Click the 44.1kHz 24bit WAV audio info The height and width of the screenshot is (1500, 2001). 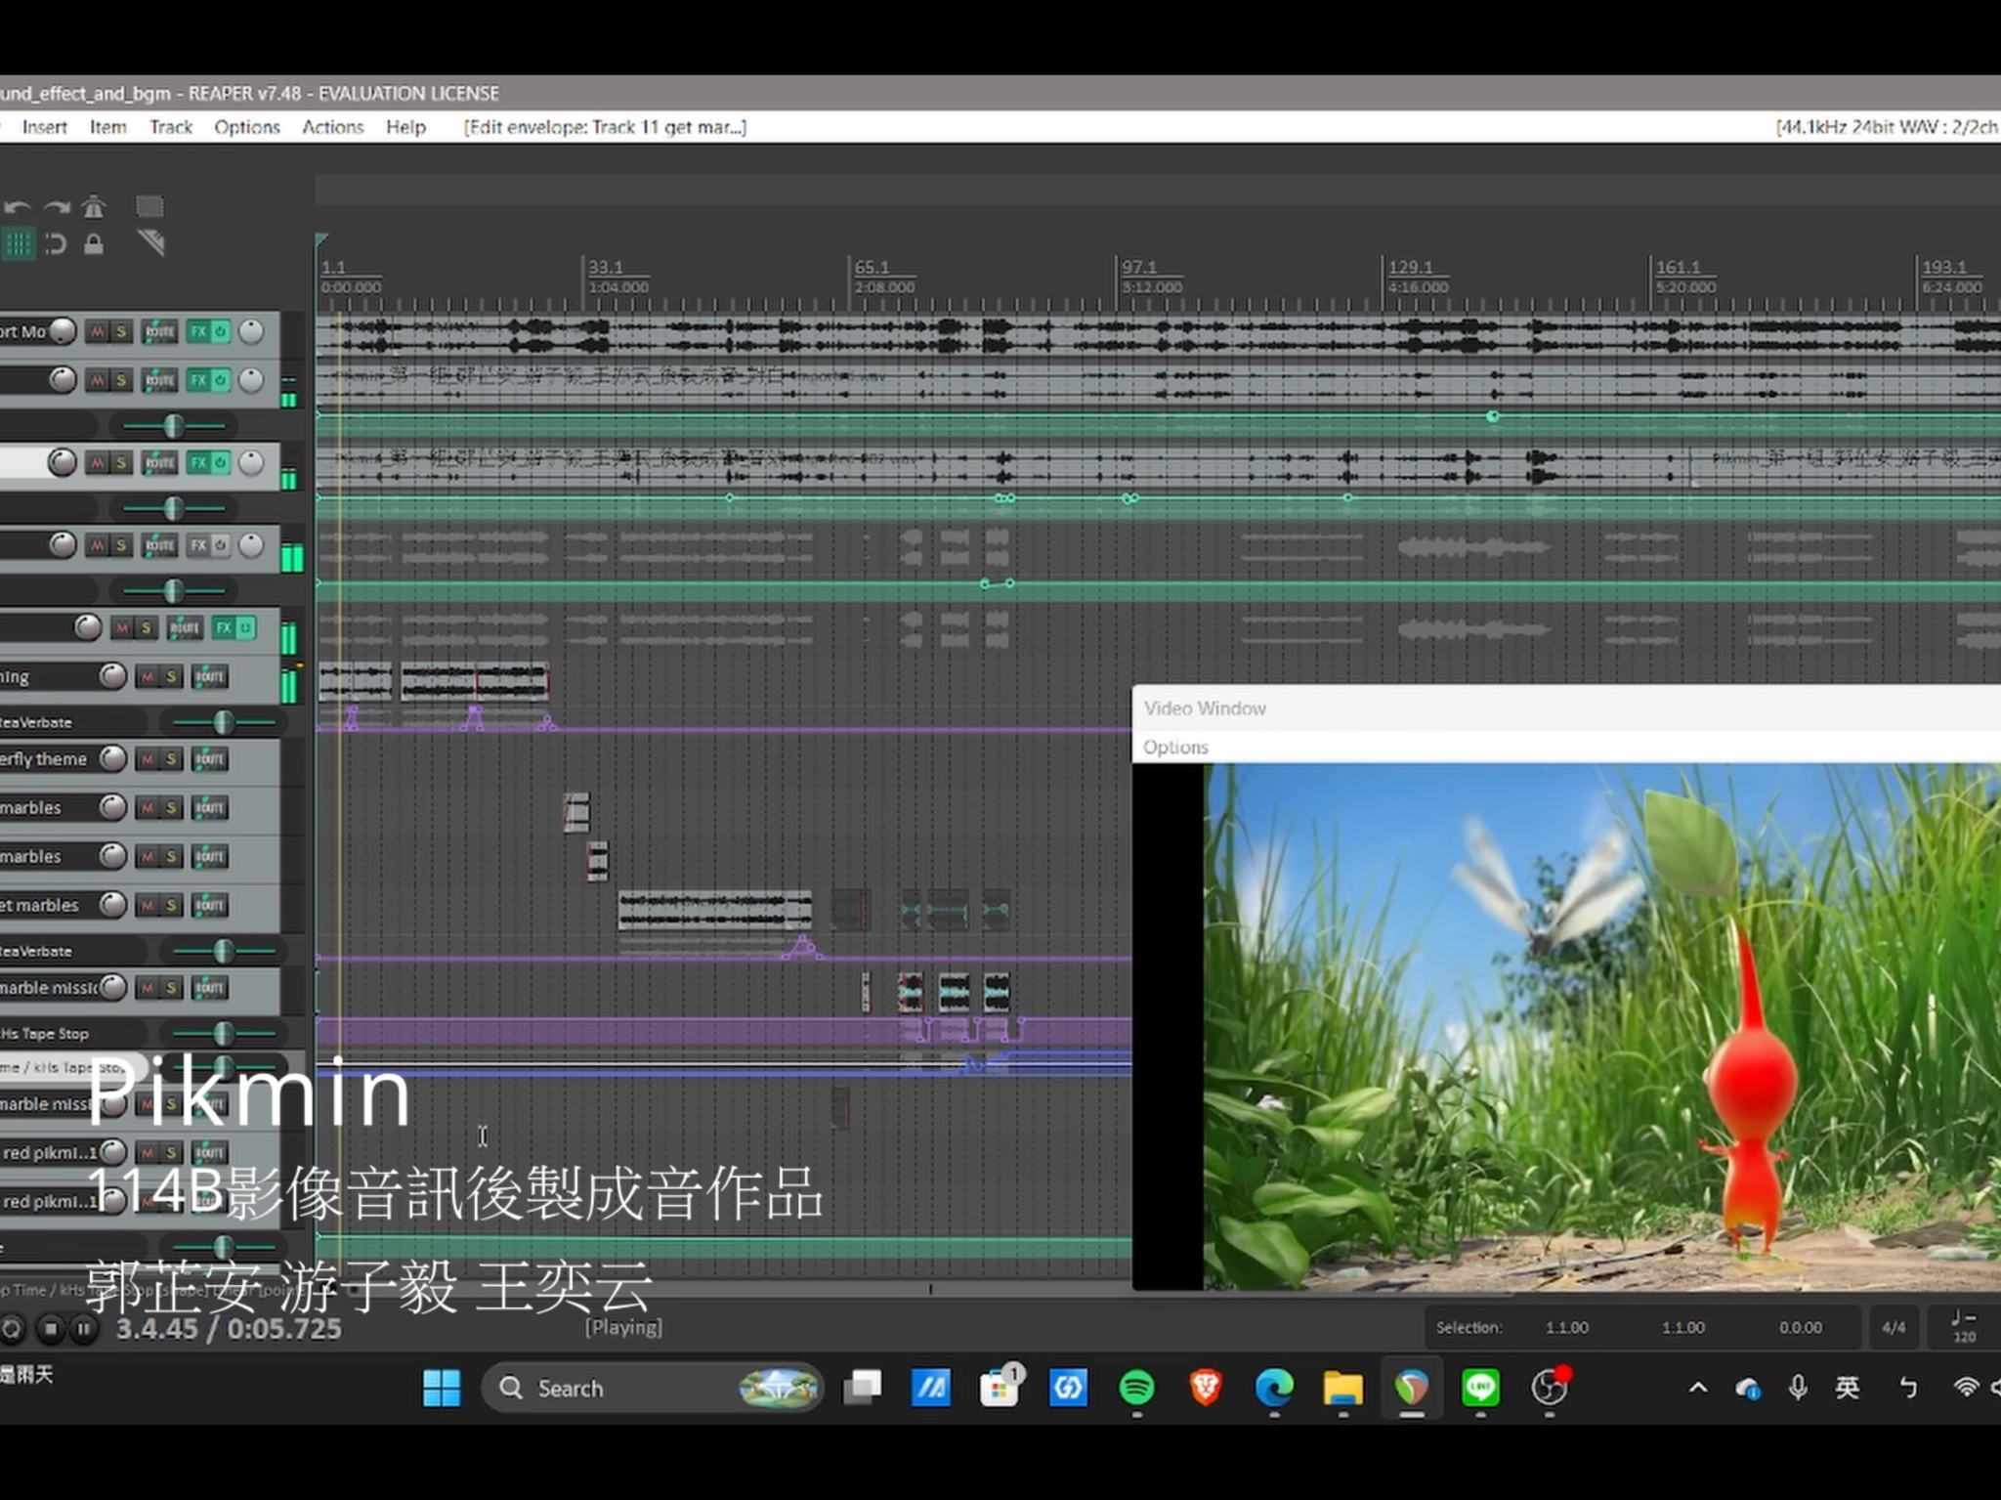(x=1887, y=127)
